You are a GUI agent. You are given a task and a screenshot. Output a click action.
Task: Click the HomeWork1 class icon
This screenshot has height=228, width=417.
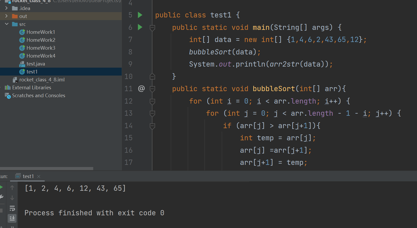tap(22, 32)
